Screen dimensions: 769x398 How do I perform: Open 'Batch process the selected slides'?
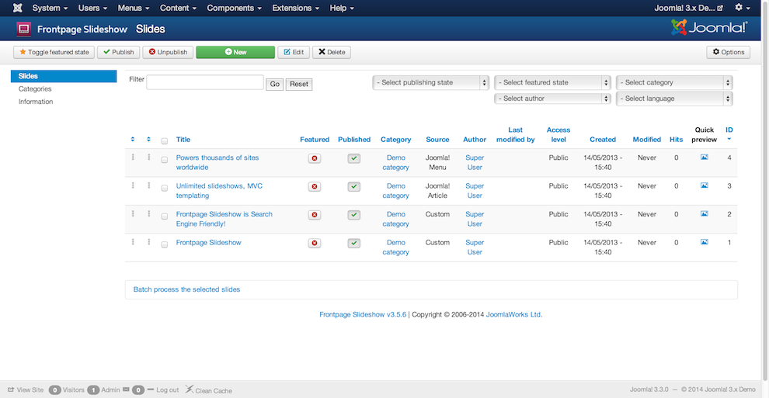click(x=187, y=289)
